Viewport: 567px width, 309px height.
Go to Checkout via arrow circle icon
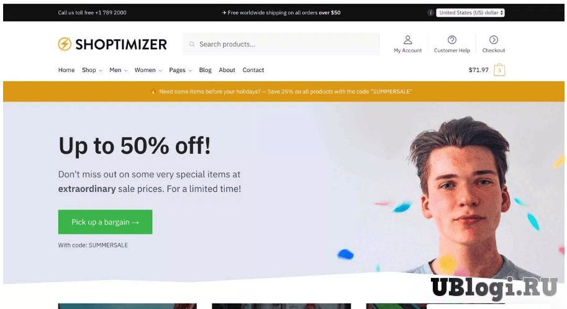pos(494,40)
